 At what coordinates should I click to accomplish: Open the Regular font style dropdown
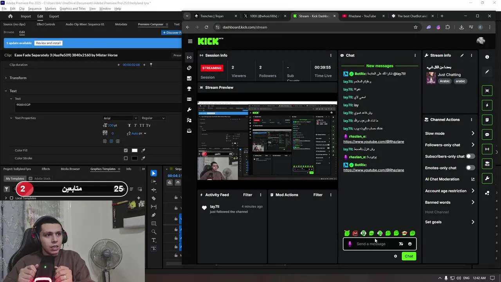click(x=153, y=118)
